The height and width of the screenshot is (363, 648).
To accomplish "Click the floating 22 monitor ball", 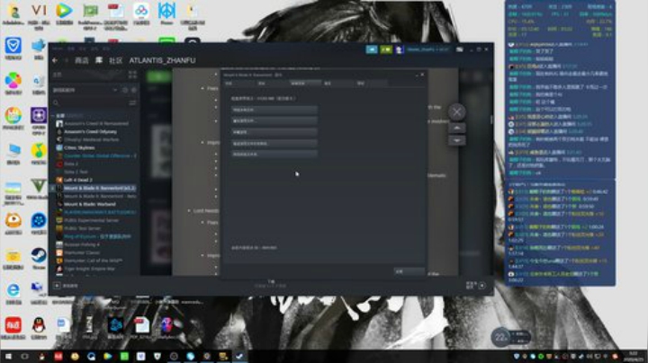I will coord(501,338).
